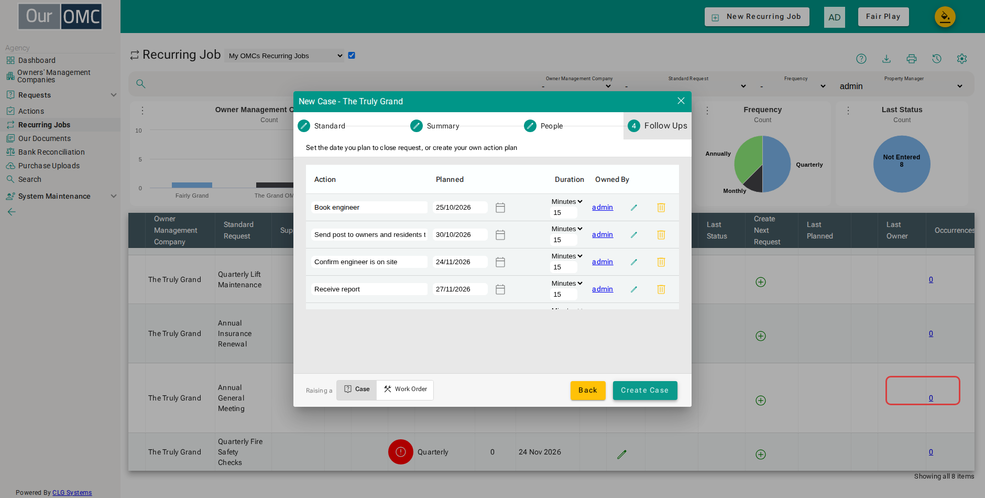Click the history clock icon
This screenshot has height=498, width=985.
click(937, 59)
